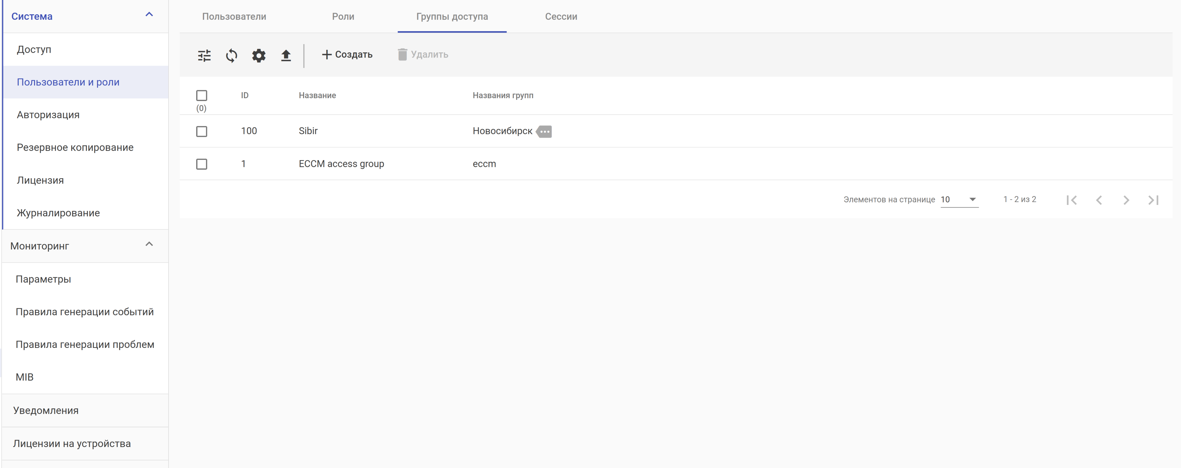The image size is (1181, 468).
Task: Open column settings gear icon
Action: 259,55
